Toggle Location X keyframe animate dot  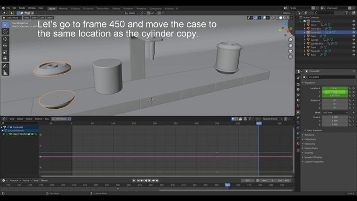(x=354, y=88)
